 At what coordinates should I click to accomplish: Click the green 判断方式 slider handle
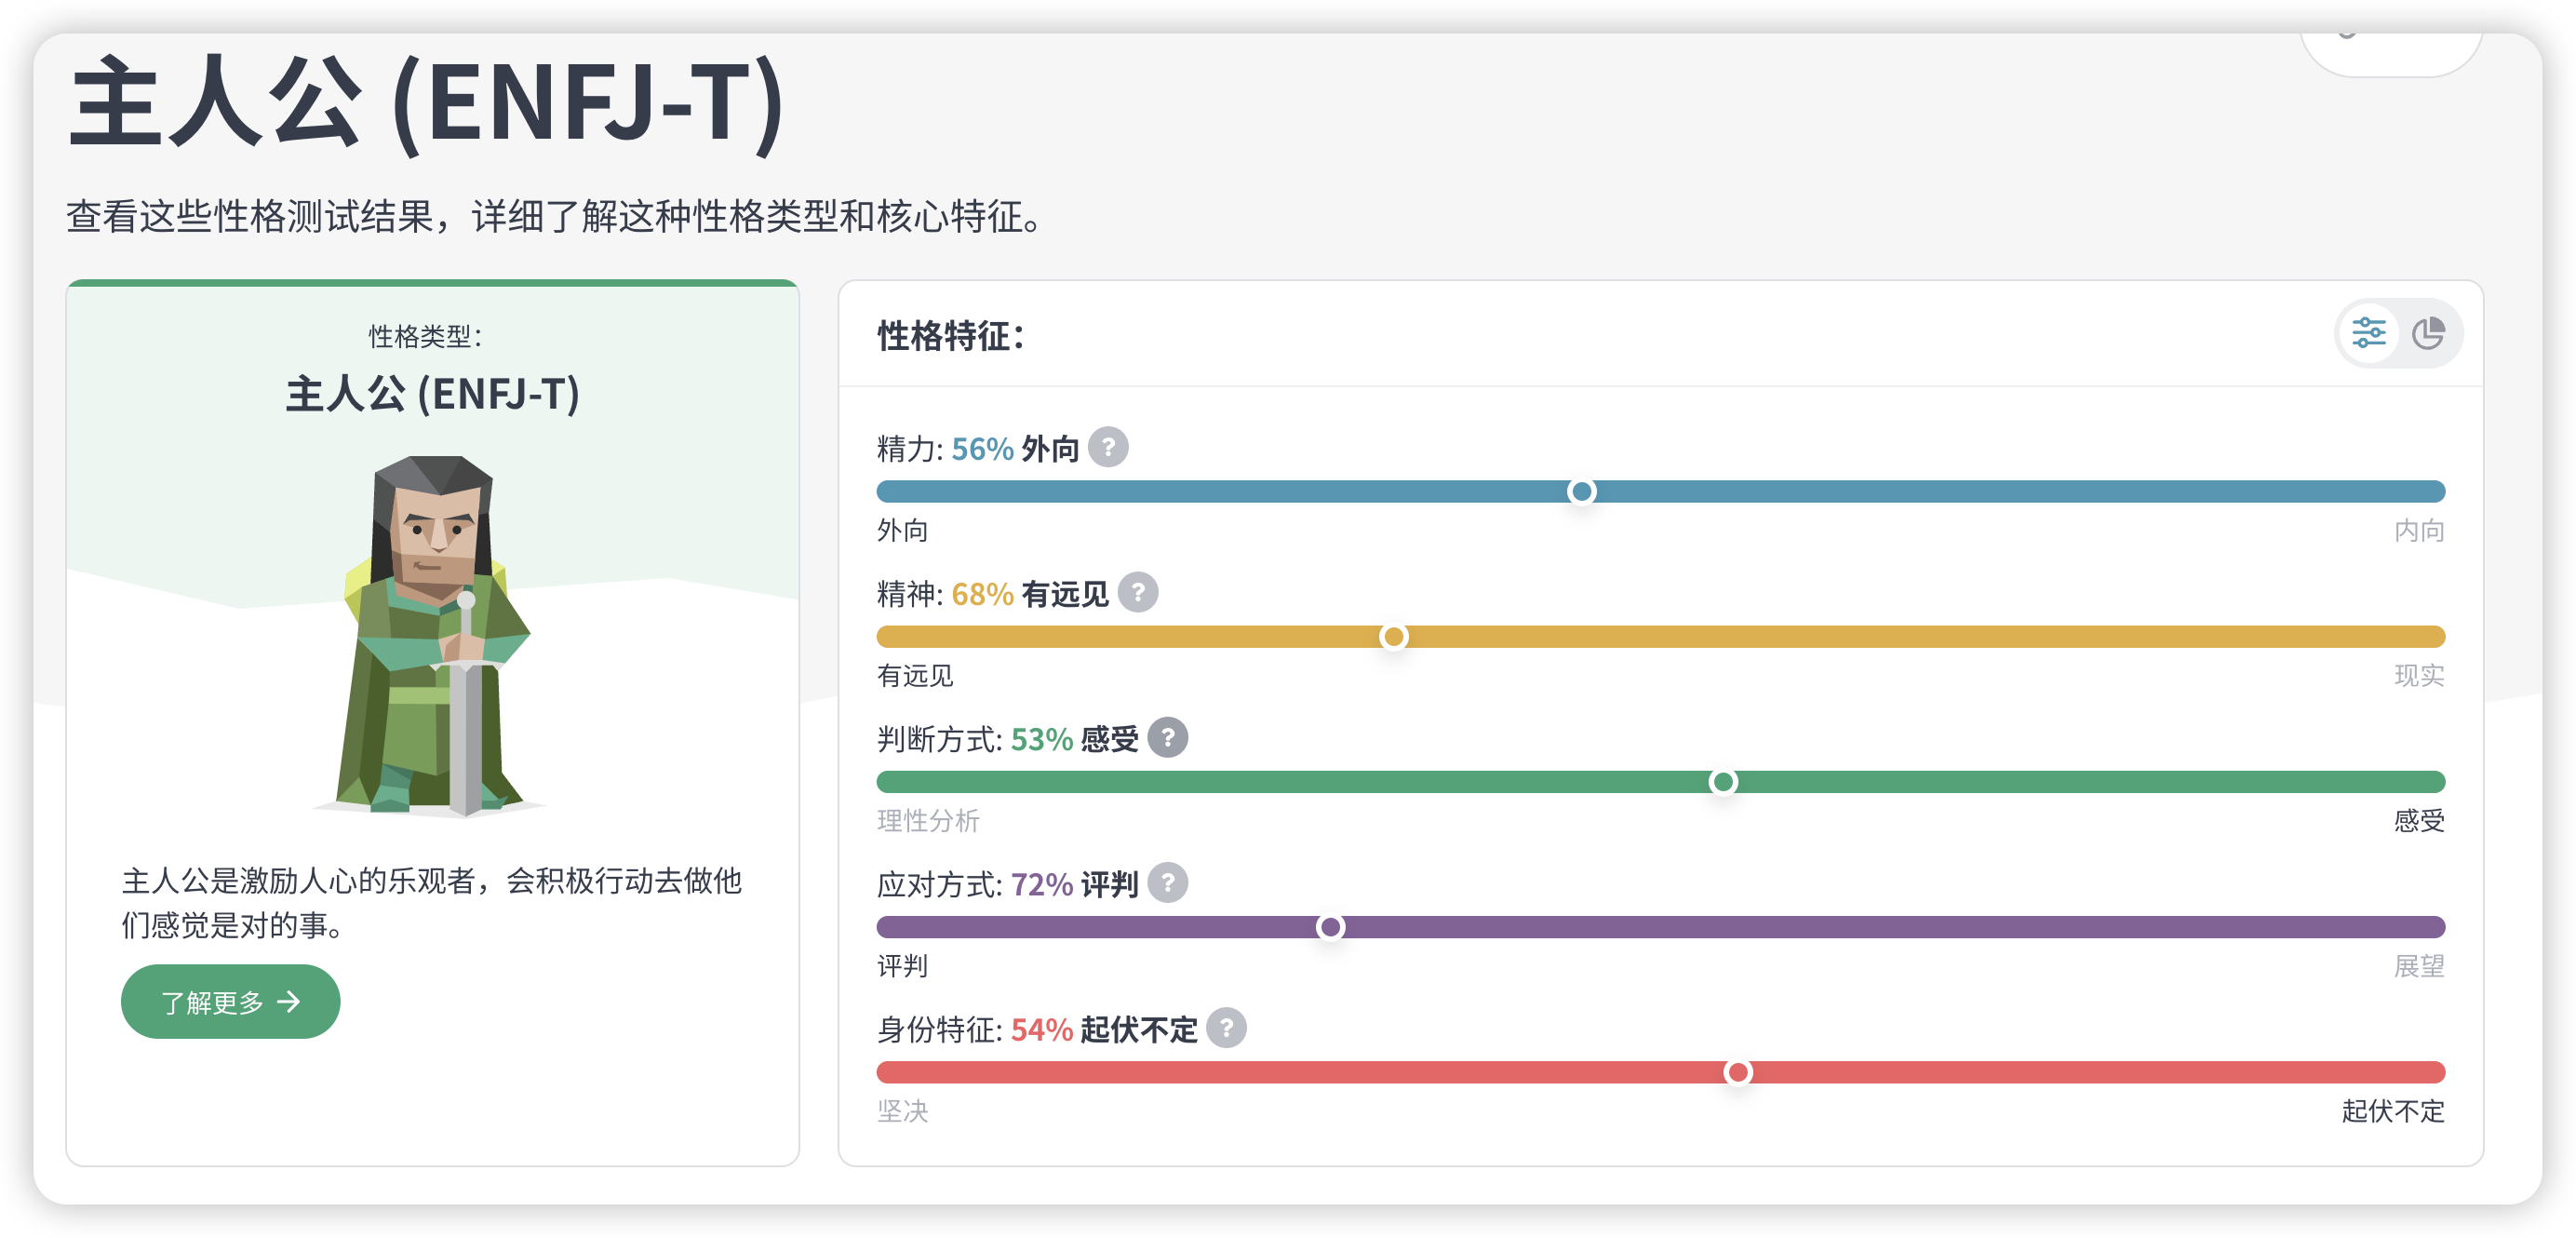(1722, 782)
